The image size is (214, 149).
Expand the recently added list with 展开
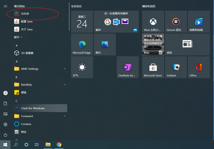coord(18,37)
